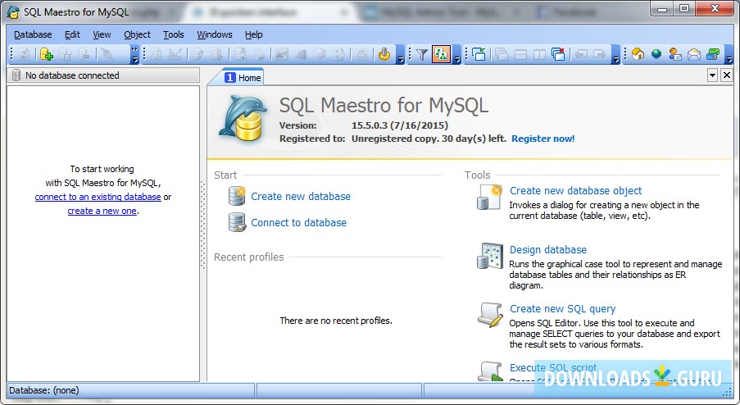Click the Create new database object link

pyautogui.click(x=576, y=191)
